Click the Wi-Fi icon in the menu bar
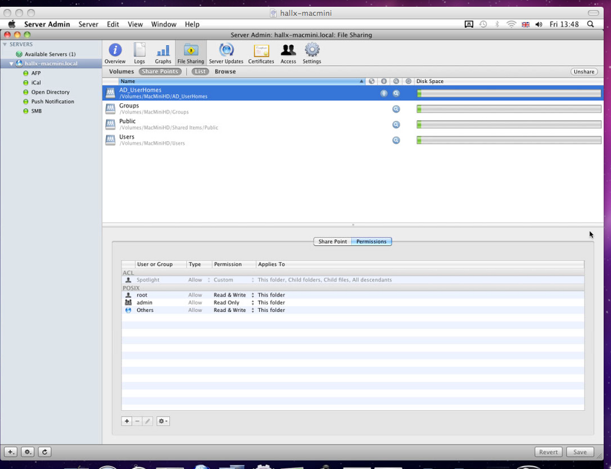Image resolution: width=611 pixels, height=469 pixels. (511, 24)
